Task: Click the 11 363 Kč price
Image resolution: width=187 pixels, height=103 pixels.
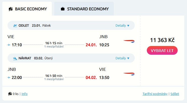Action: (x=162, y=40)
